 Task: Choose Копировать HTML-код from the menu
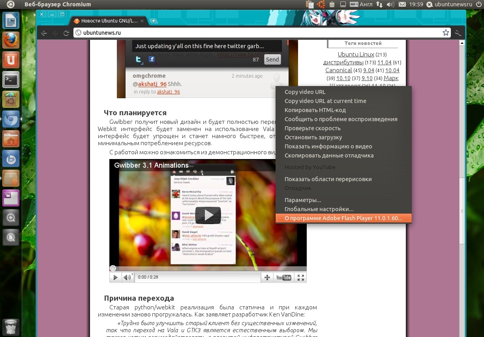(x=343, y=110)
